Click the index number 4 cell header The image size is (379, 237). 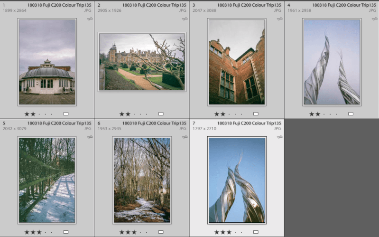pos(289,5)
